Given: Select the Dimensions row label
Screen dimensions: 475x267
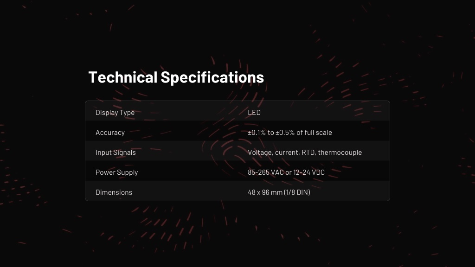Looking at the screenshot, I should 114,192.
